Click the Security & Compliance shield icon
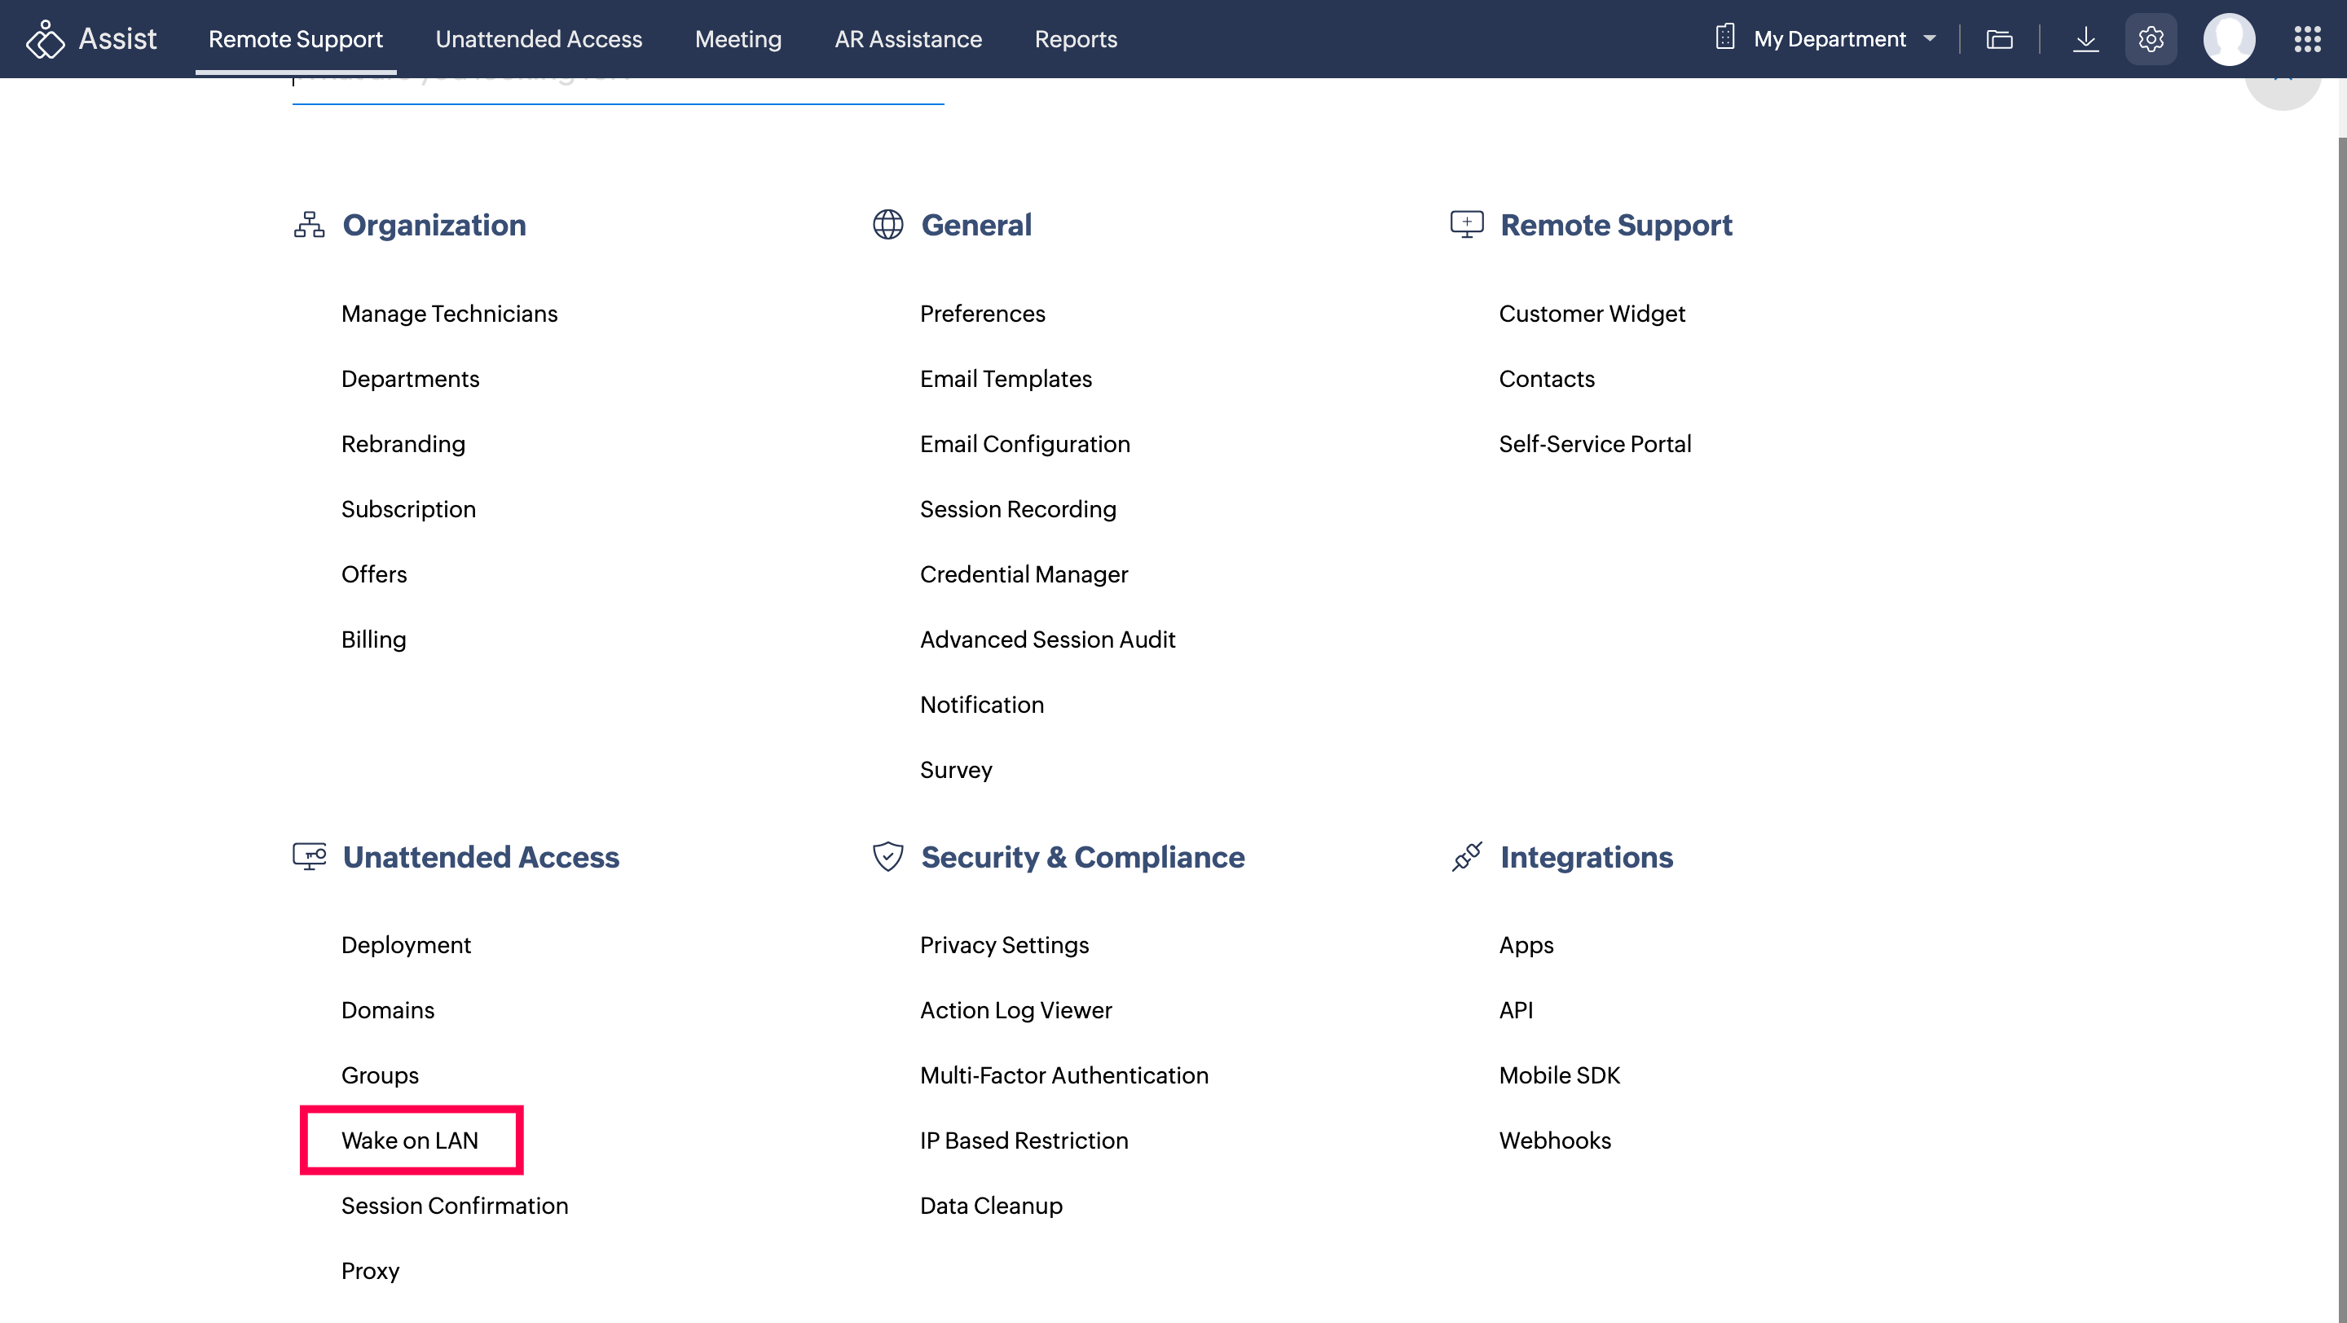This screenshot has height=1323, width=2347. coord(887,856)
